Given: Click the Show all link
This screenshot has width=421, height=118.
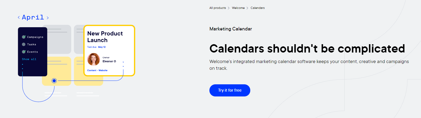Looking at the screenshot, I should (29, 59).
